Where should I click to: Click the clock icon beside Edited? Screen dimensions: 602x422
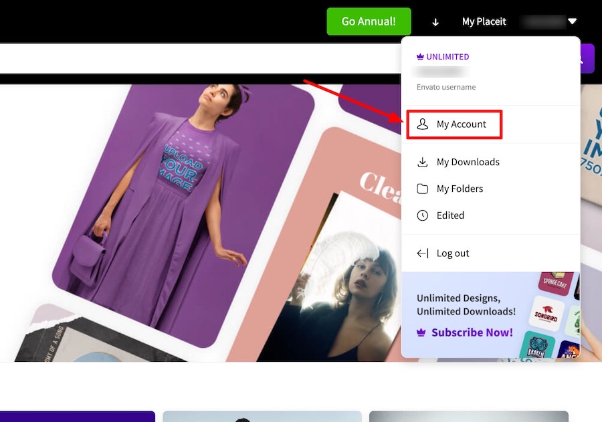tap(422, 215)
